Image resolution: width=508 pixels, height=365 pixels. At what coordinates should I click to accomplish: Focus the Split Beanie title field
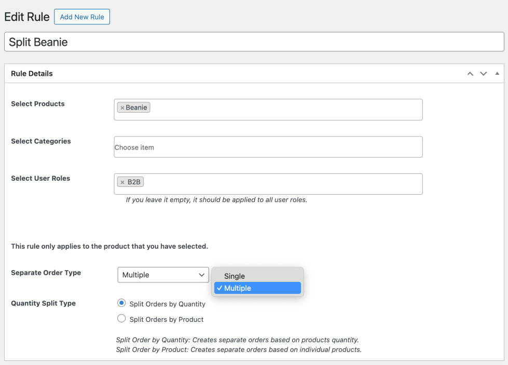(254, 42)
